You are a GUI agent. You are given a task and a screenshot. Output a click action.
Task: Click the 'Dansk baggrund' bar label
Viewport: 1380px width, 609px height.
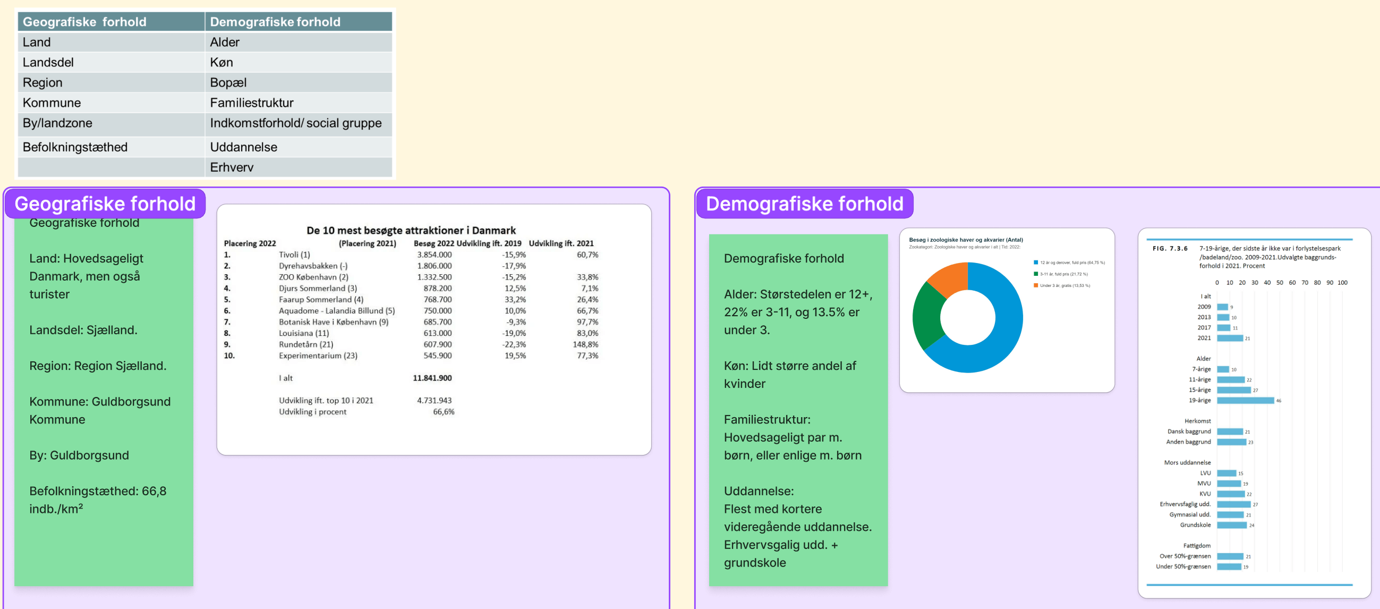[x=1189, y=432]
